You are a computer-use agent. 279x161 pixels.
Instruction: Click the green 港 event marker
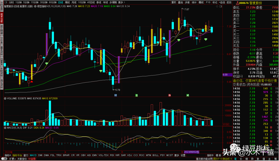pyautogui.click(x=136, y=95)
